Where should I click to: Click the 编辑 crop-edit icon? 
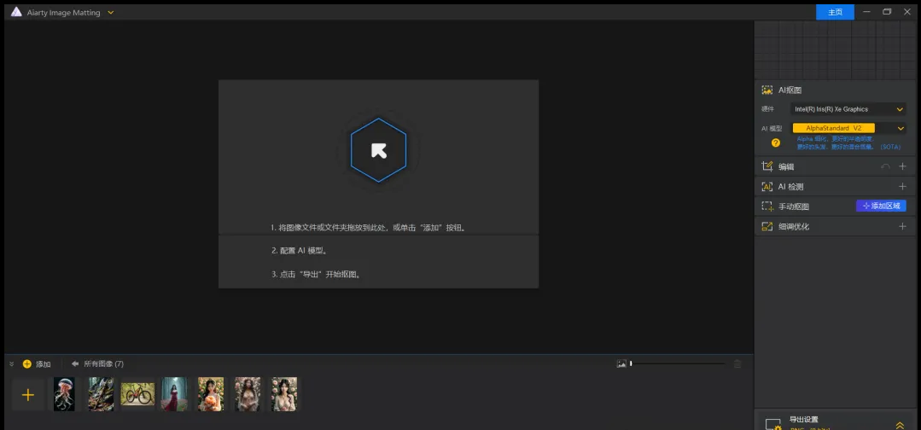(x=767, y=167)
